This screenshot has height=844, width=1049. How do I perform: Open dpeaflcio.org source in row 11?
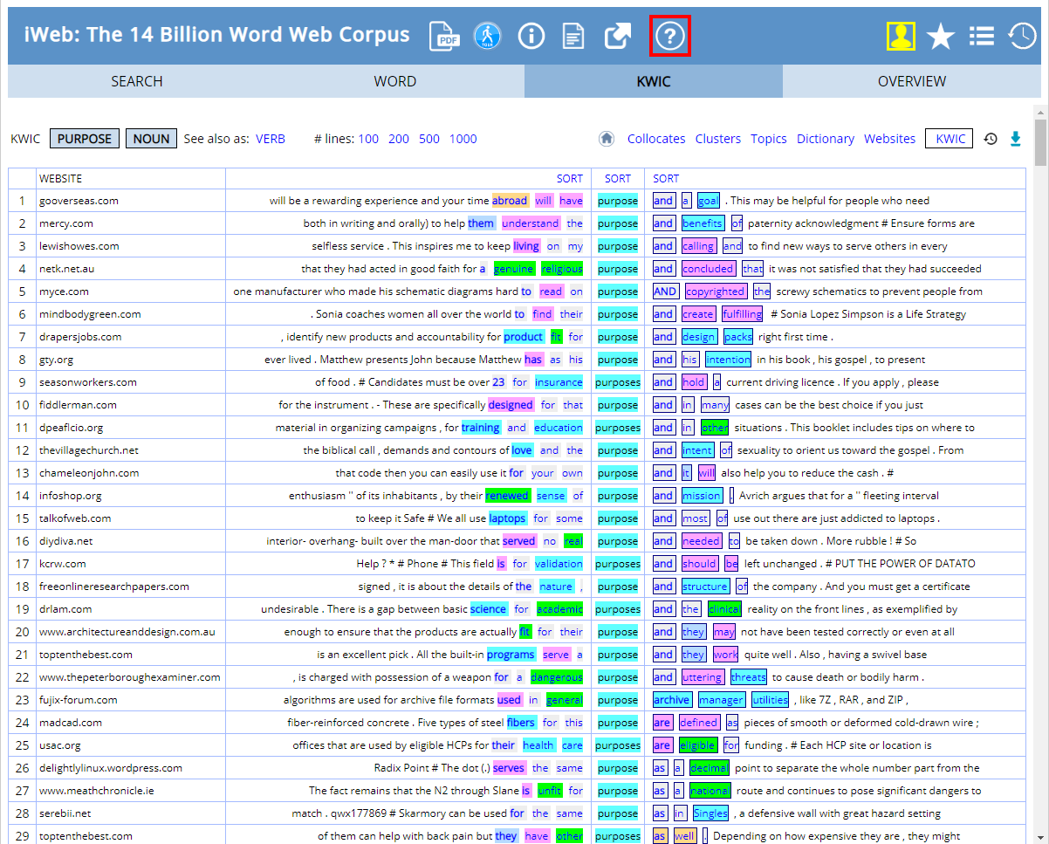[71, 428]
